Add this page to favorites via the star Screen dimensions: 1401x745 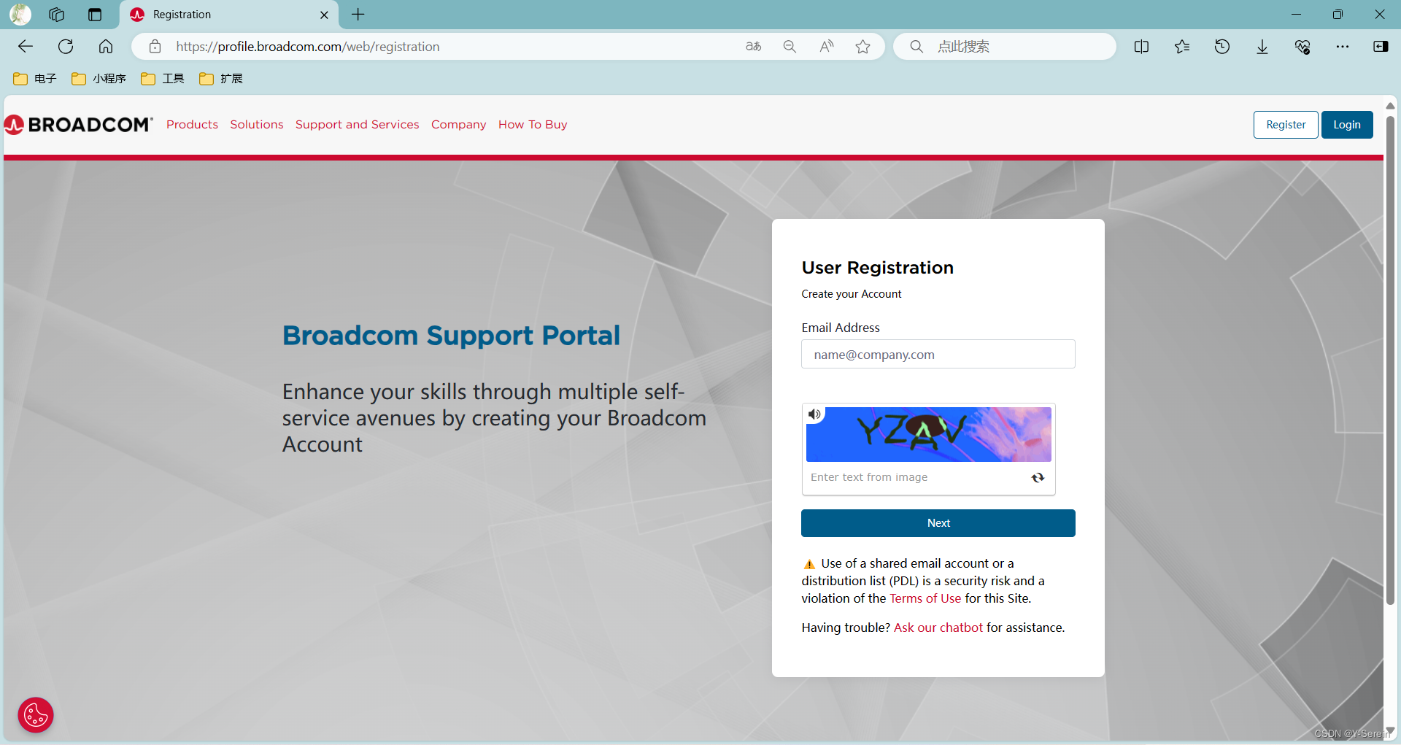click(862, 46)
